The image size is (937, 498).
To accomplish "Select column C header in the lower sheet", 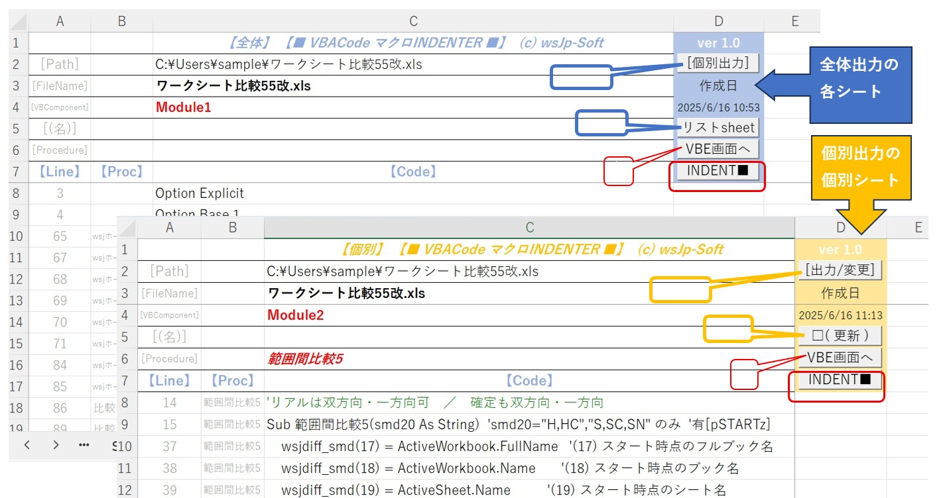I will point(529,228).
